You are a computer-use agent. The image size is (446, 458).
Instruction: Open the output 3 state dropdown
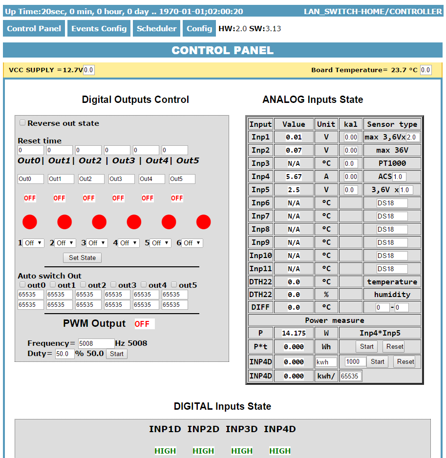click(x=97, y=243)
